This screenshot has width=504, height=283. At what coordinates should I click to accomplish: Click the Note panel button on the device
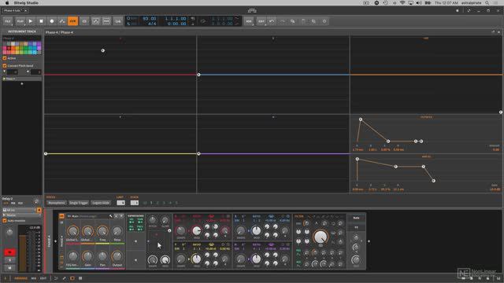(356, 218)
